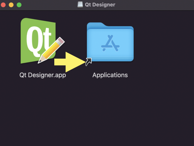
Task: Close the Qt Designer window with the red button
Action: tap(3, 5)
